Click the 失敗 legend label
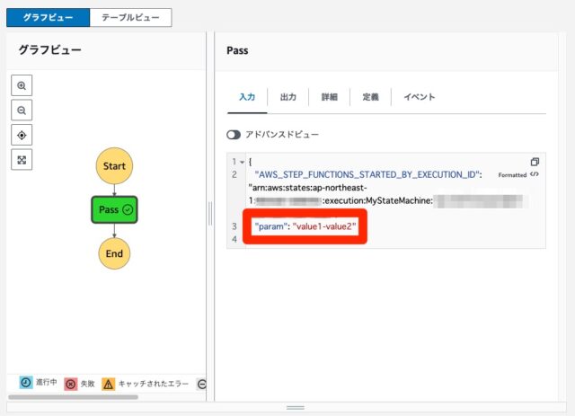 88,384
